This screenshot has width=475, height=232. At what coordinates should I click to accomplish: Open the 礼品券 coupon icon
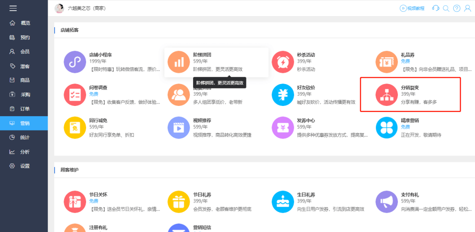tap(387, 62)
